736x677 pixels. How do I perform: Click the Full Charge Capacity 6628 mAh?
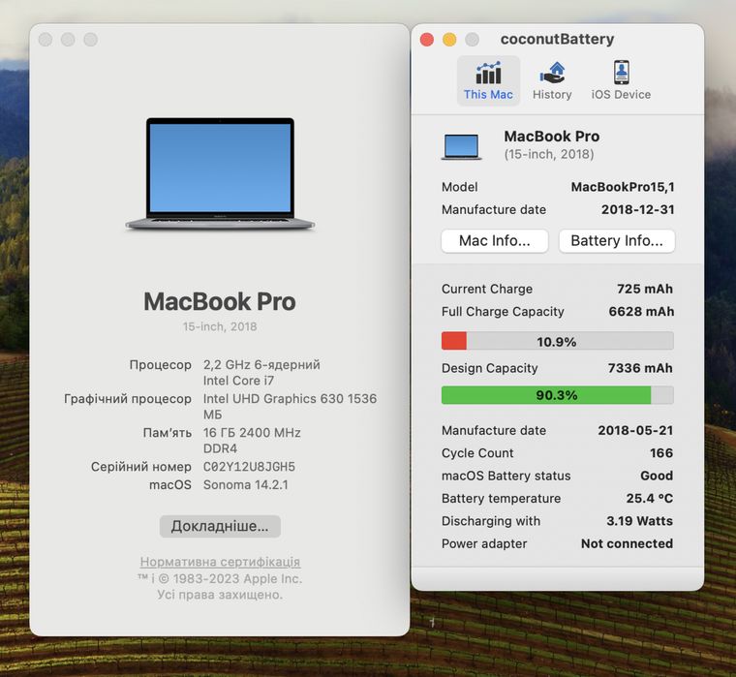click(x=641, y=311)
